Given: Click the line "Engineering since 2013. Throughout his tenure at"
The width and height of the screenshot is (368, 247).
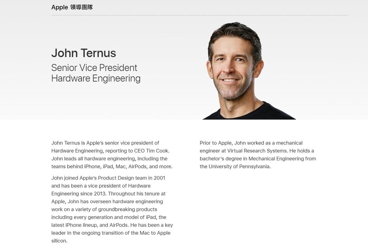Looking at the screenshot, I should tap(109, 194).
